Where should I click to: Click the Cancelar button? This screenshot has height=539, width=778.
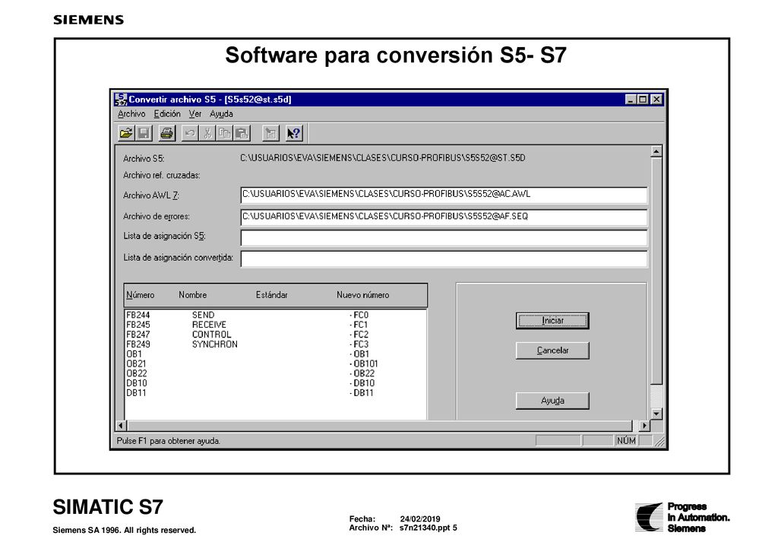tap(552, 350)
